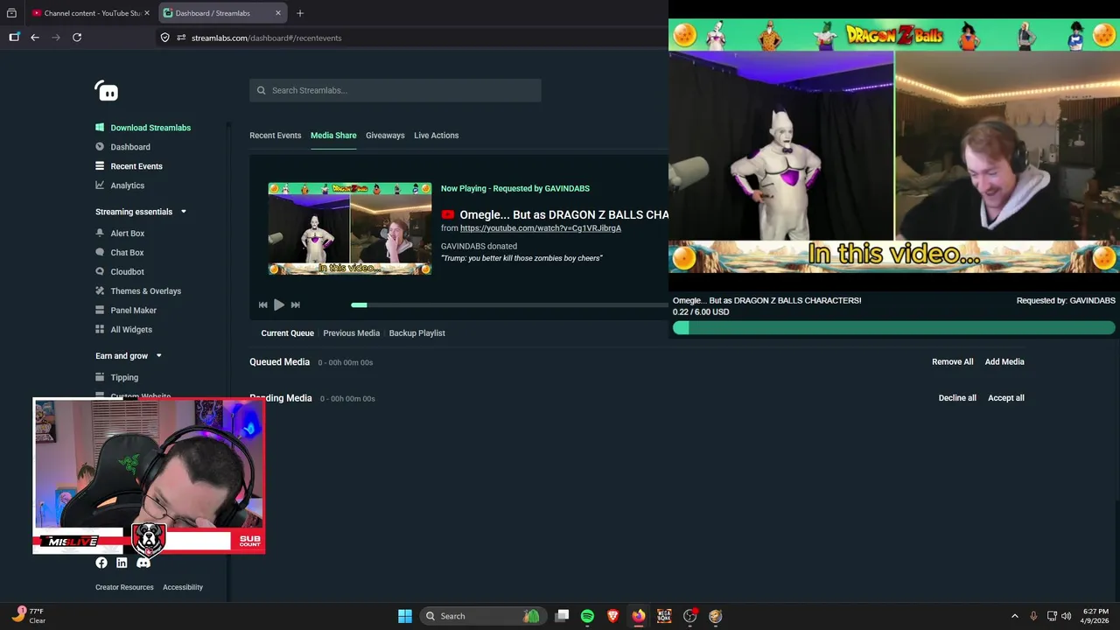Close the Dashboard / Streamlabs browser tab
1120x630 pixels.
tap(278, 13)
